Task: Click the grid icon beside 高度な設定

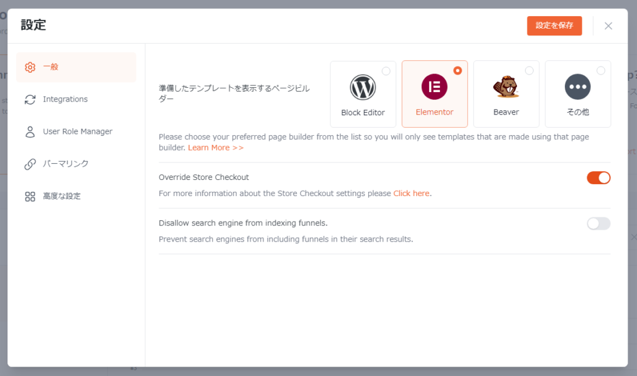Action: 30,197
